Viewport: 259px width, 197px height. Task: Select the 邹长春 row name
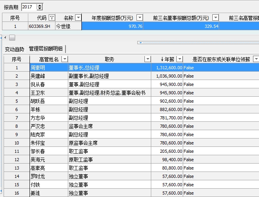point(49,151)
